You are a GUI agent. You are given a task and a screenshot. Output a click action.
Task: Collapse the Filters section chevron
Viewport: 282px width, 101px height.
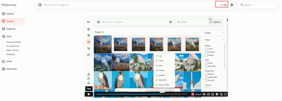click(x=223, y=40)
